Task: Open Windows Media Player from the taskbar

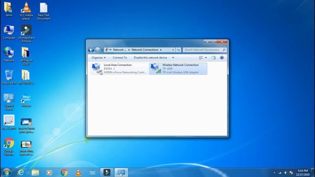Action: pos(49,173)
